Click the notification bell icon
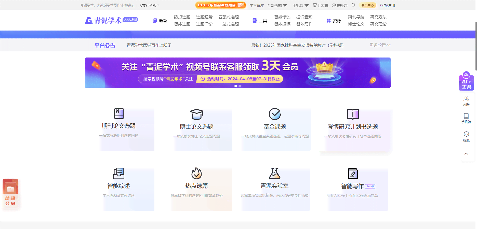Viewport: 477px width, 229px height. (353, 5)
